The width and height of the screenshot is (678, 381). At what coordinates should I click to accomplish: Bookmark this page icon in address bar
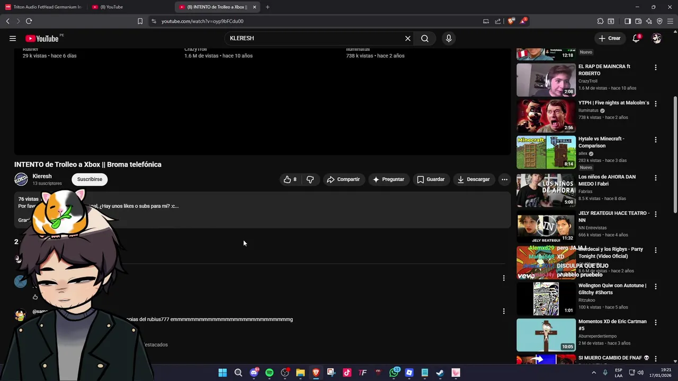pyautogui.click(x=140, y=21)
